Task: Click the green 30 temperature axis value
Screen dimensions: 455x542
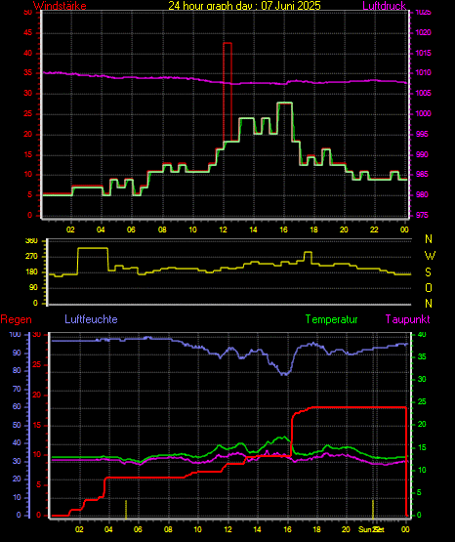Action: coord(422,379)
